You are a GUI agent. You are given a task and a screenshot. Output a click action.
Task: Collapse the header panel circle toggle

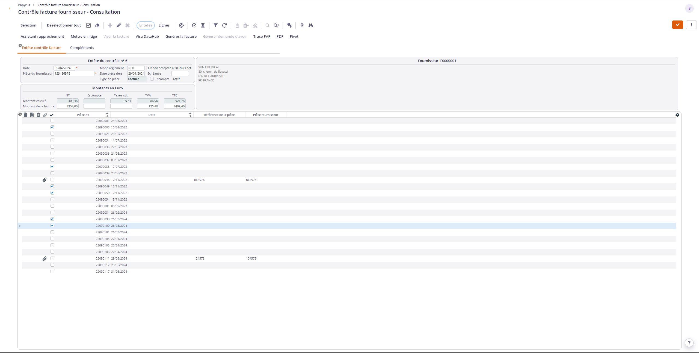point(20,46)
